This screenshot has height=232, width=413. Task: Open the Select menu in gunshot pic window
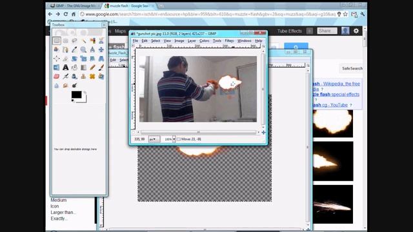pos(156,41)
